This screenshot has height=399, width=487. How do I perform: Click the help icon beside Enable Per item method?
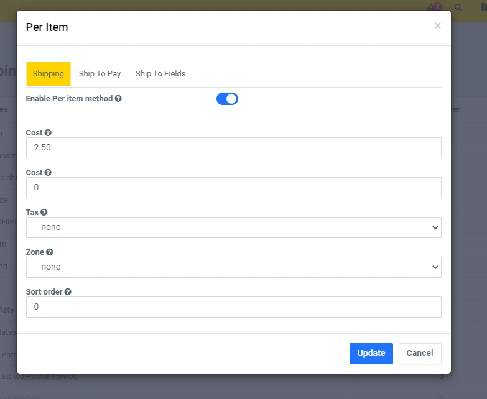pos(118,99)
